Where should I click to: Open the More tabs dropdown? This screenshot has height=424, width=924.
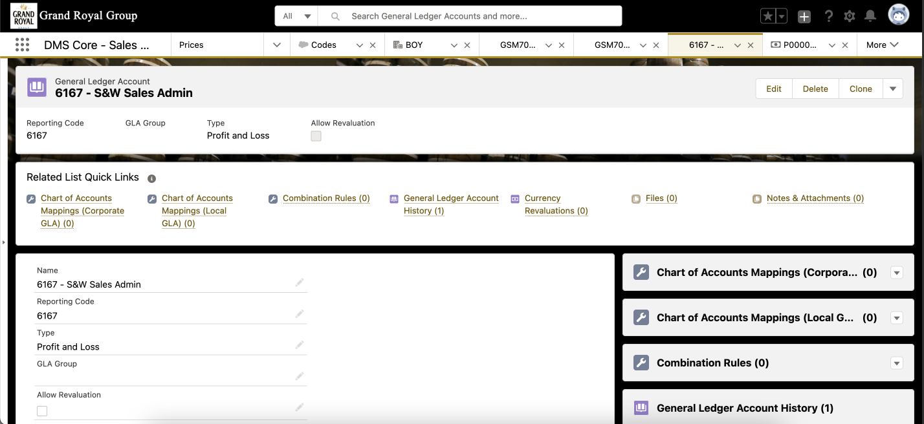coord(883,45)
